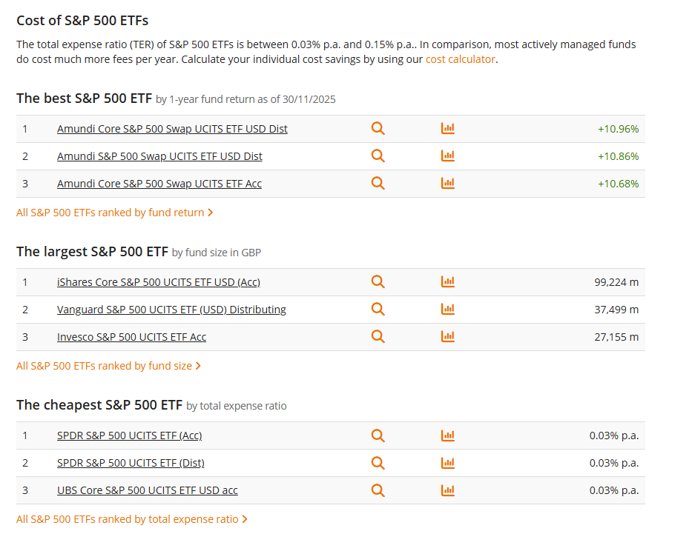Open SPDR S&P 500 UCITS ETF (Dist) link
This screenshot has height=534, width=692.
[131, 463]
